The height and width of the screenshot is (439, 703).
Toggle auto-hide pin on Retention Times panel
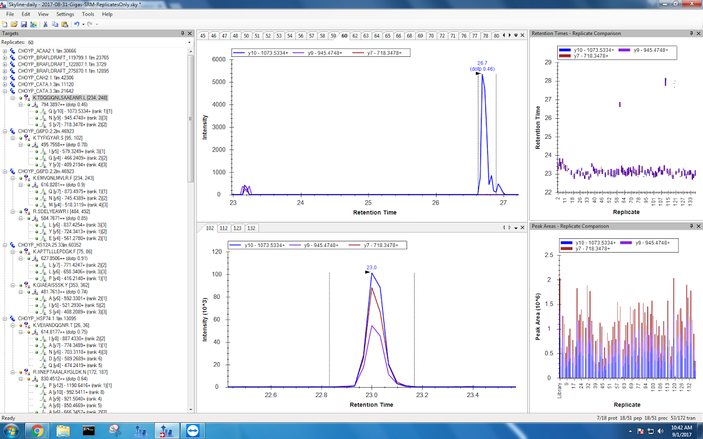tap(692, 33)
